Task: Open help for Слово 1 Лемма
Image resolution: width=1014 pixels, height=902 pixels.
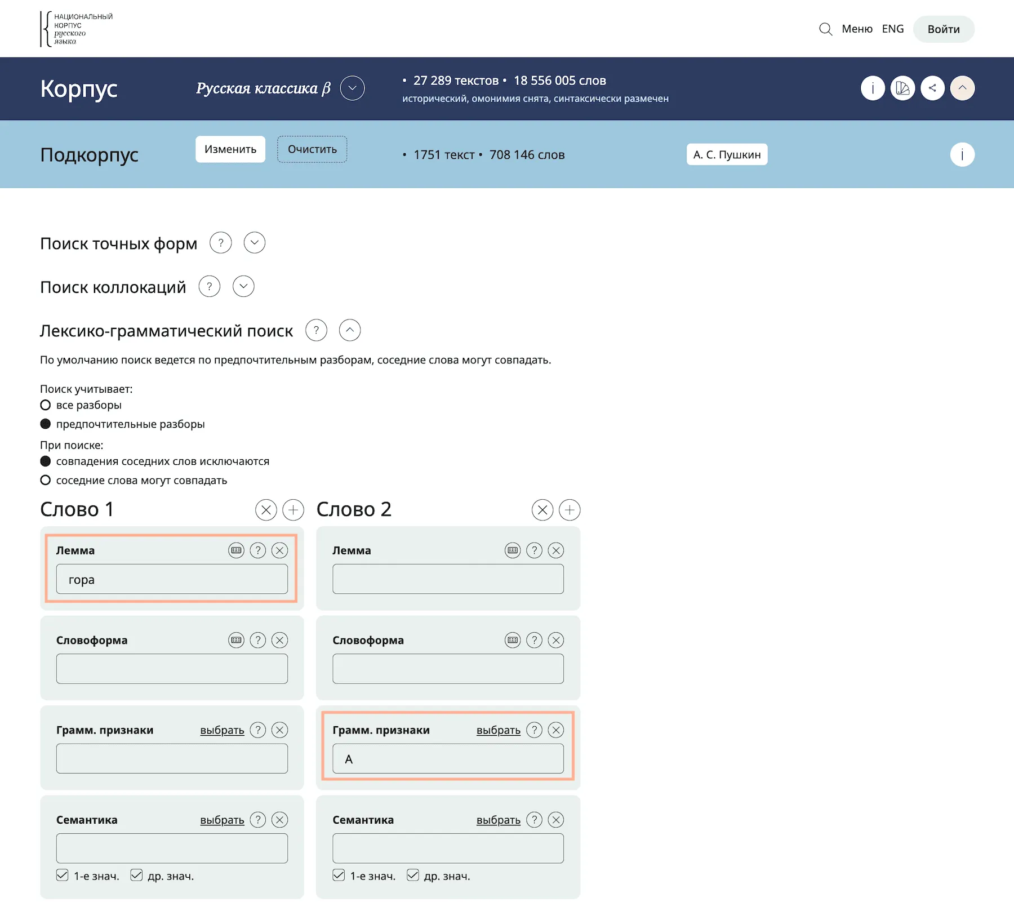Action: click(x=258, y=550)
